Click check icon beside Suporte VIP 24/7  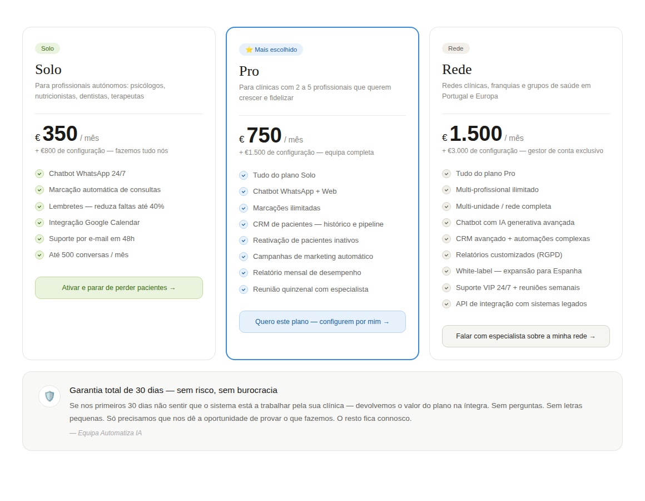446,288
